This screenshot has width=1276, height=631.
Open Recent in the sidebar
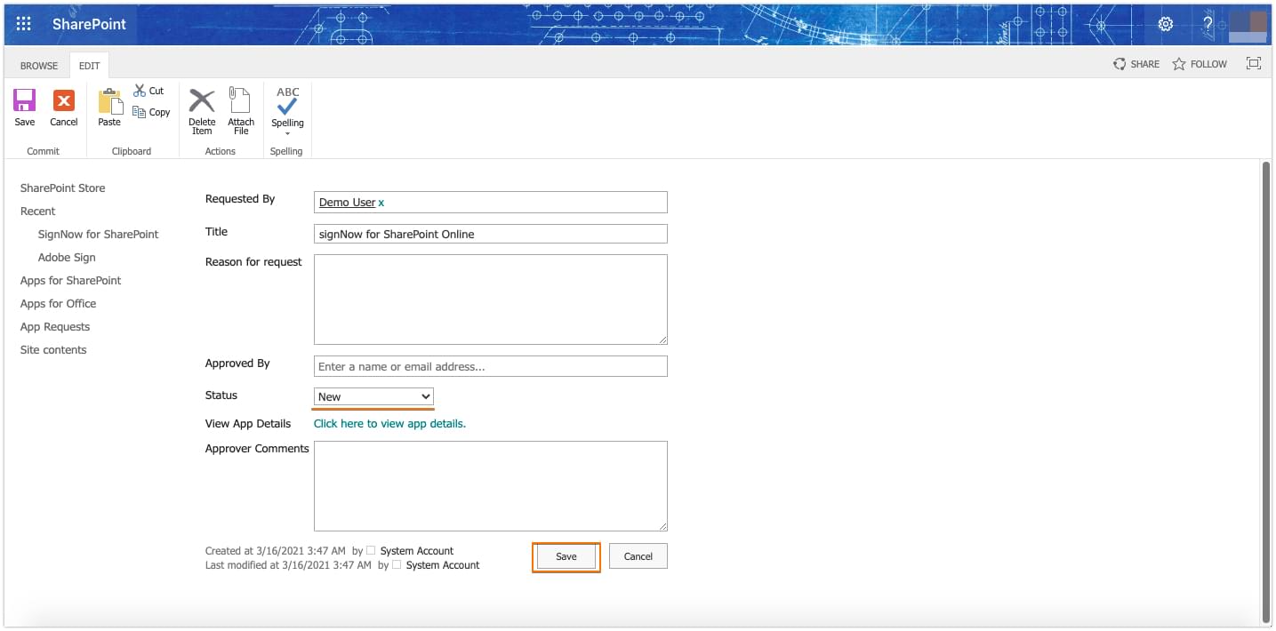coord(37,212)
